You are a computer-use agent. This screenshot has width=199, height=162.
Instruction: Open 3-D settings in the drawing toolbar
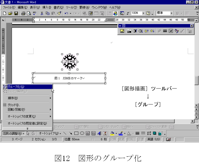point(160,134)
